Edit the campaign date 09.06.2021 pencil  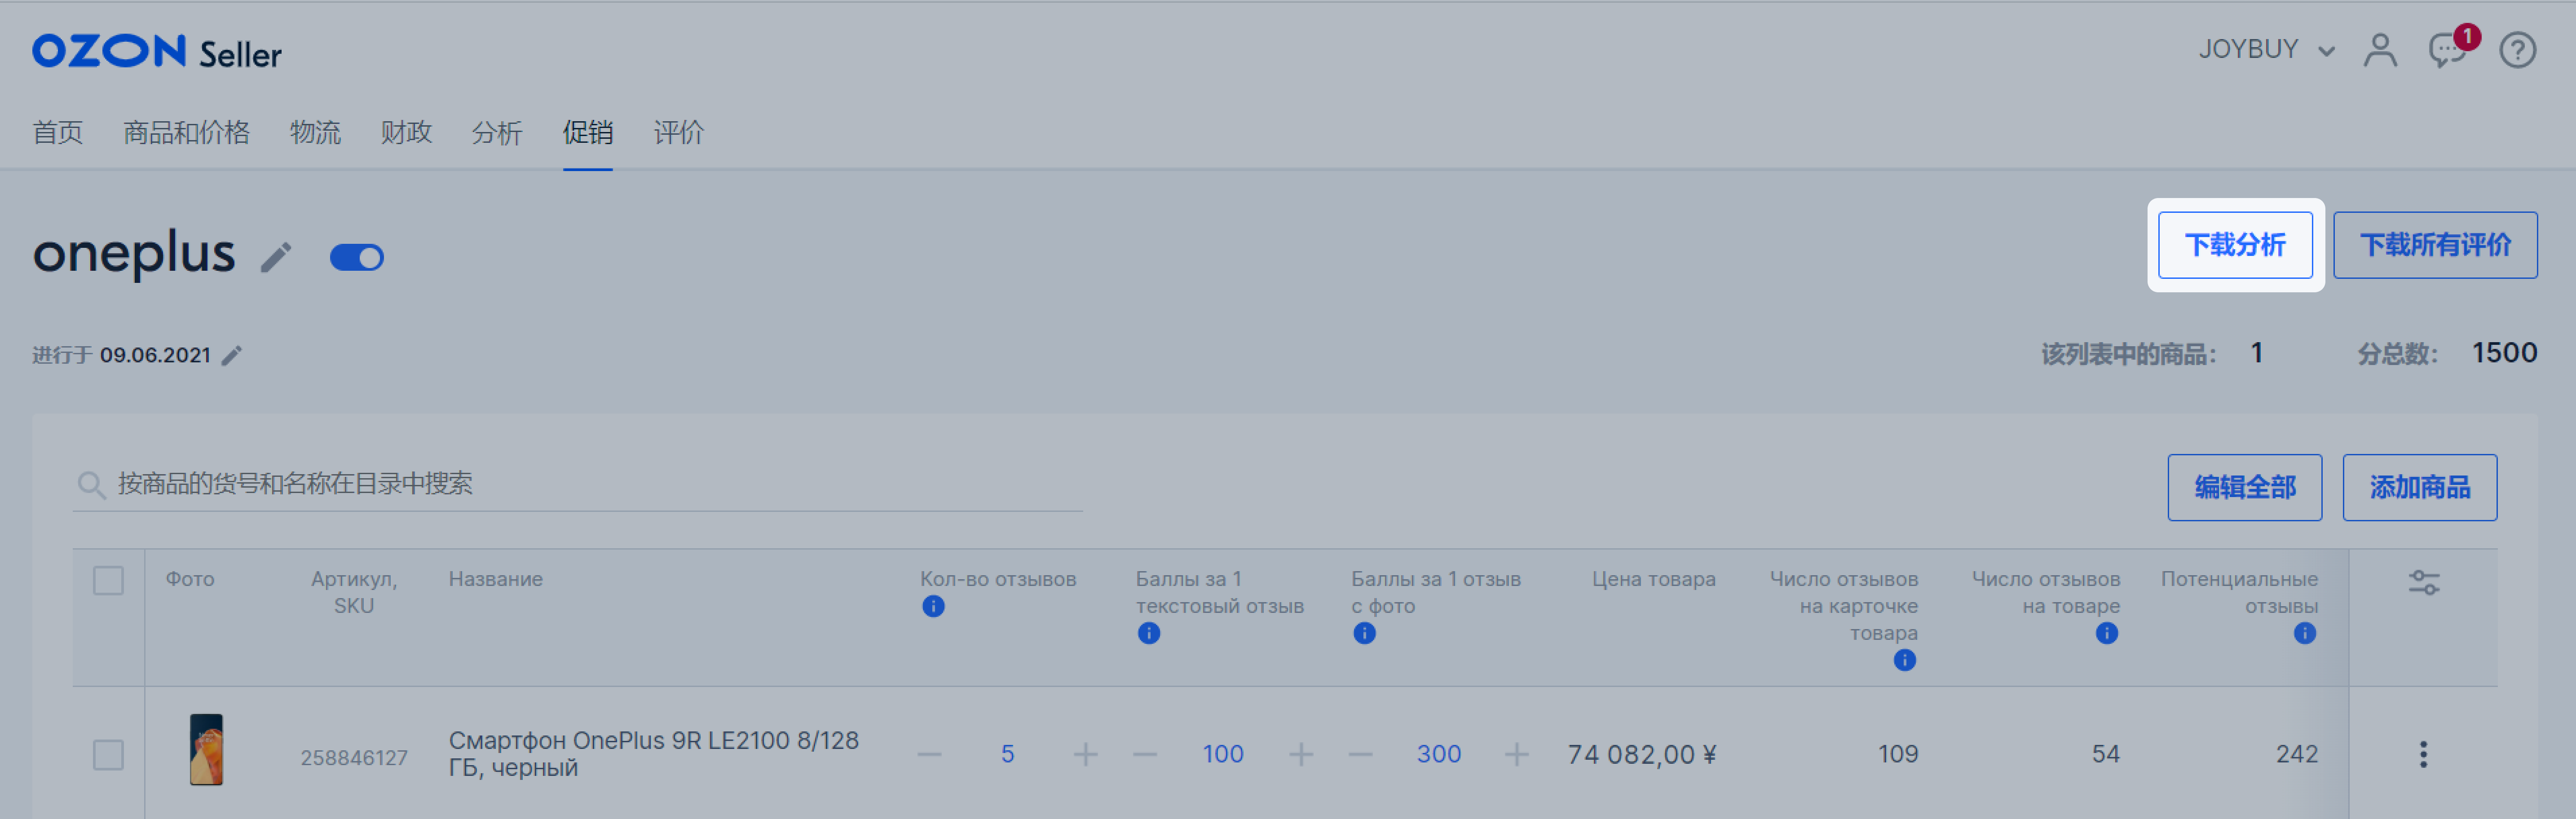[232, 355]
